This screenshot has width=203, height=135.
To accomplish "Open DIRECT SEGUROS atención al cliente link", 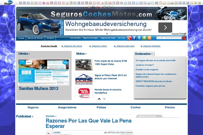I will point(154,81).
